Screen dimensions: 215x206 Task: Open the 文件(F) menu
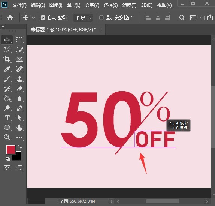19,5
